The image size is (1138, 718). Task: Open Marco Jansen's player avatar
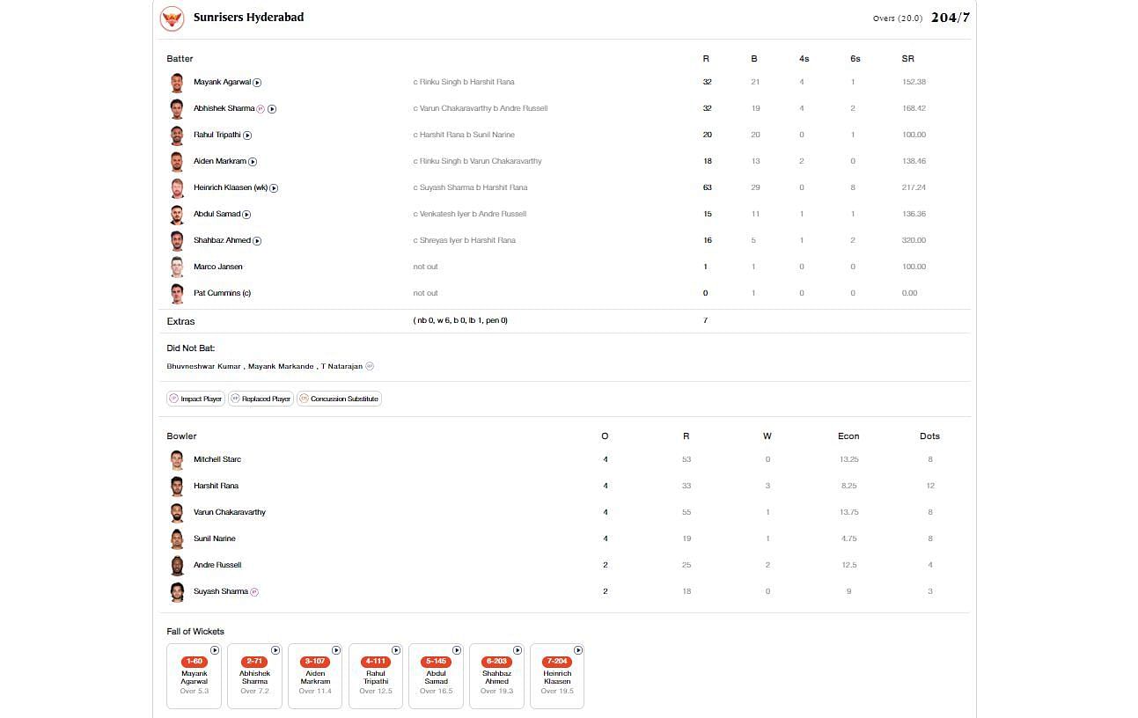point(177,267)
